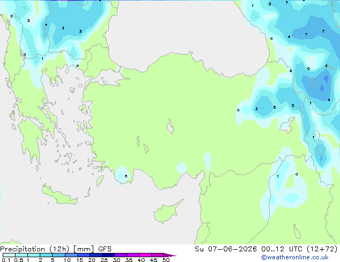Click the '50' legend scale label
Screen dimensions: 340x262
(x=166, y=260)
